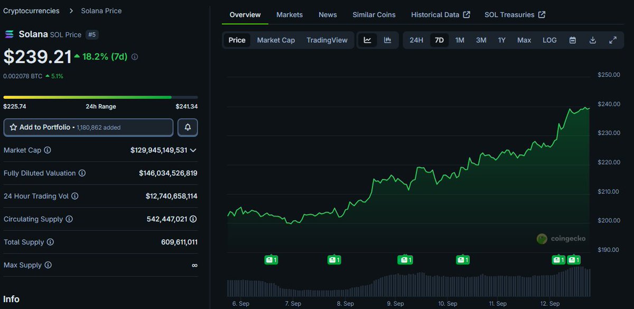The height and width of the screenshot is (309, 634).
Task: Click the bell price alert icon
Action: click(x=188, y=127)
